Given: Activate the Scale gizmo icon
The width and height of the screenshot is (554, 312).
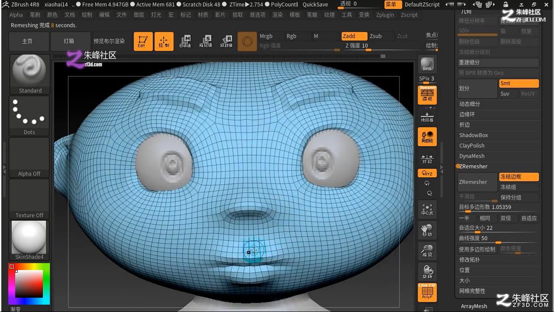Looking at the screenshot, I should click(x=206, y=42).
